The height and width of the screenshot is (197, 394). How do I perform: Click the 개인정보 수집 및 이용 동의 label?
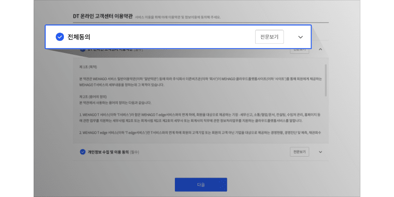click(x=108, y=152)
